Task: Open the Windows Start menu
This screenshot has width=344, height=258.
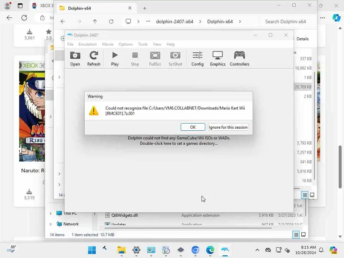Action: pyautogui.click(x=92, y=250)
